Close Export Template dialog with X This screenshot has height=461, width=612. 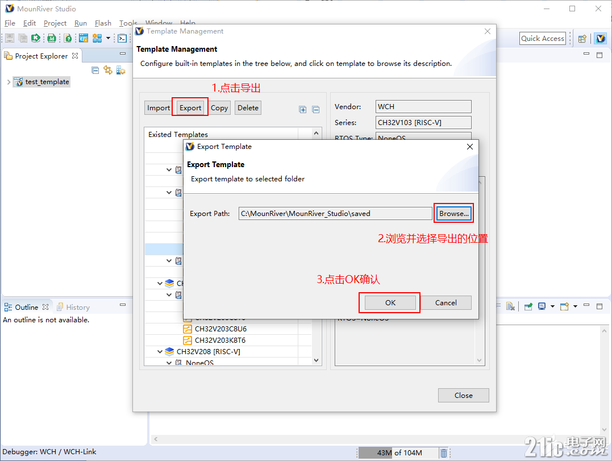point(470,147)
